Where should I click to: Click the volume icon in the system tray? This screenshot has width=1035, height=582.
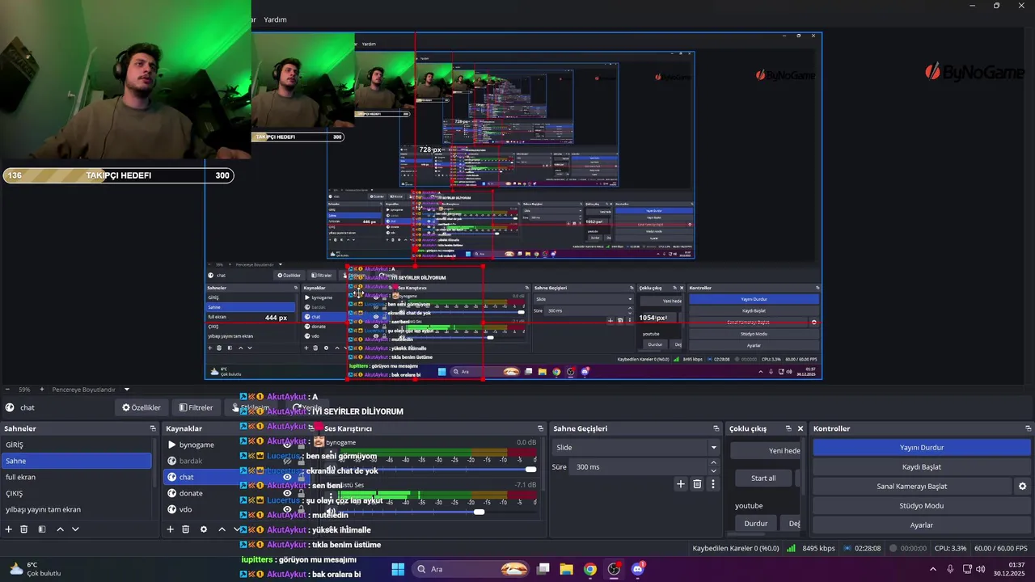pyautogui.click(x=981, y=569)
